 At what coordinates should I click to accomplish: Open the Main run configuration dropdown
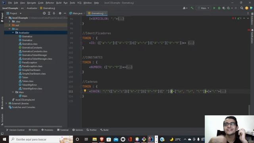(203, 8)
